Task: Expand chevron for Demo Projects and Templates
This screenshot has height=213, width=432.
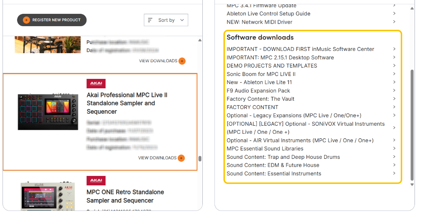Action: click(394, 65)
